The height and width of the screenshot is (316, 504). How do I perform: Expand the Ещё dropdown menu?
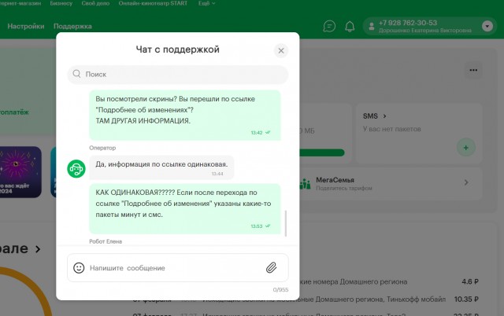click(206, 3)
